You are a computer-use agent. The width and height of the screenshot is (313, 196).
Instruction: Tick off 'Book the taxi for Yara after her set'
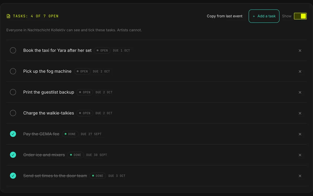[x=13, y=50]
